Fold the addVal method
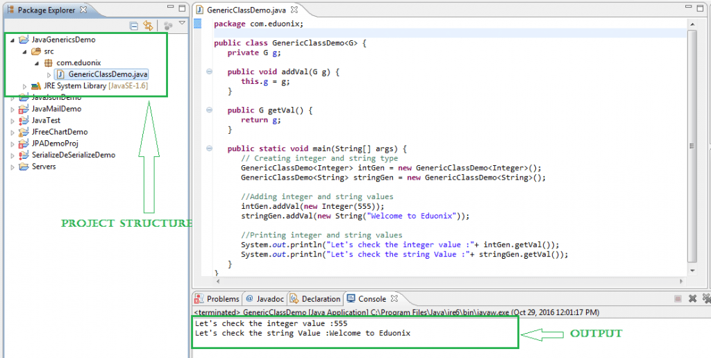 click(209, 71)
